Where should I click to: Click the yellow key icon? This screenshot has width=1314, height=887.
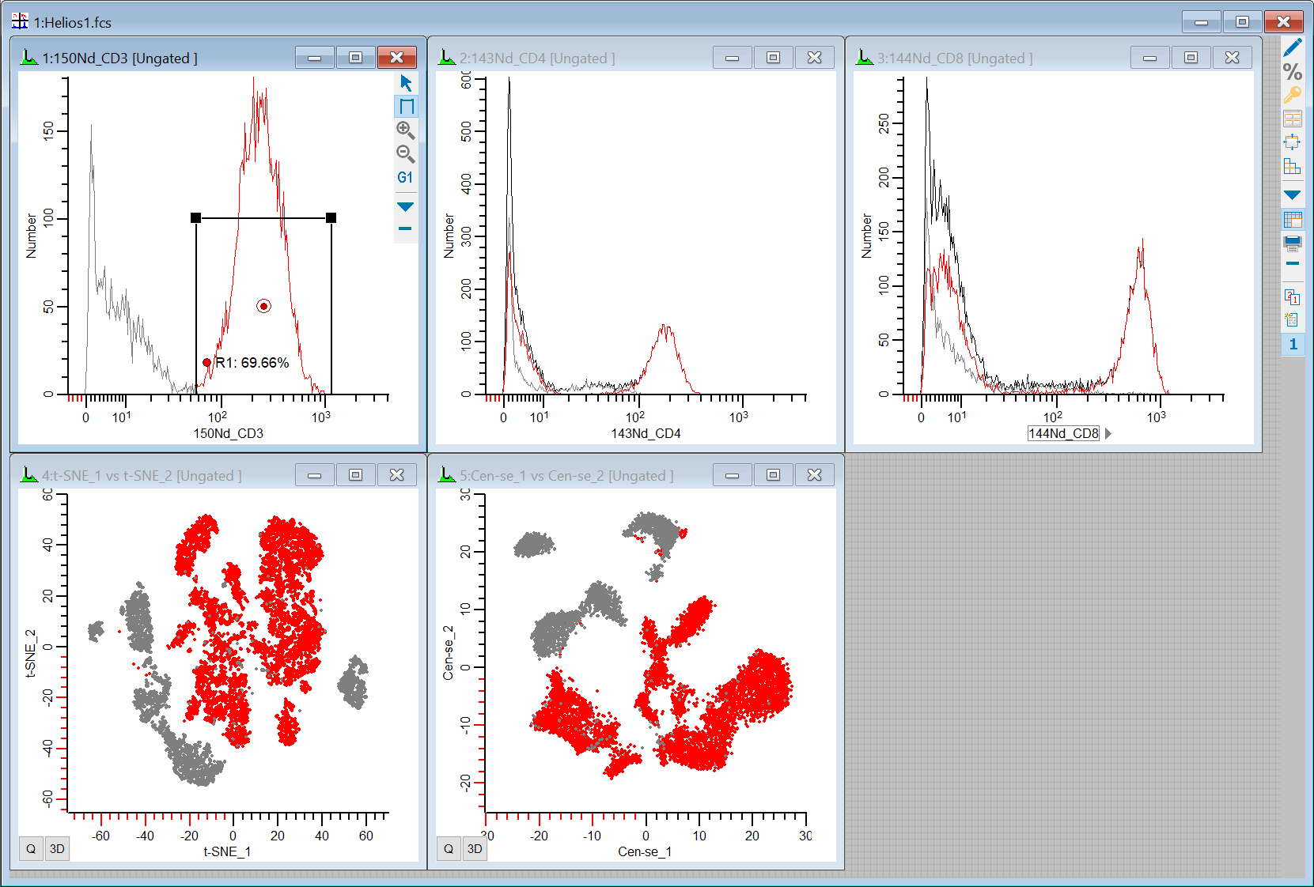[1292, 96]
